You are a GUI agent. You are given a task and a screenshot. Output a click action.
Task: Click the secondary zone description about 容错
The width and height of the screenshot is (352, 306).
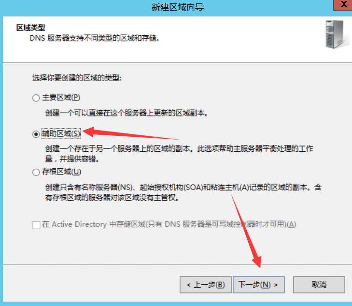[179, 154]
